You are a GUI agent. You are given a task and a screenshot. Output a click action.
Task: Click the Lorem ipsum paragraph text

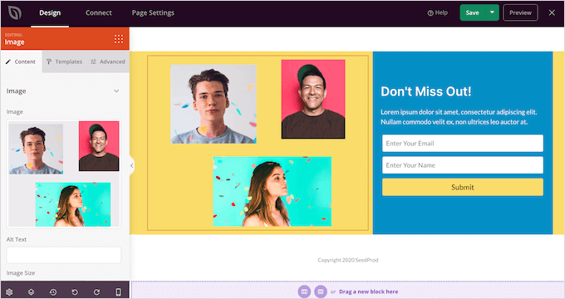pyautogui.click(x=459, y=117)
